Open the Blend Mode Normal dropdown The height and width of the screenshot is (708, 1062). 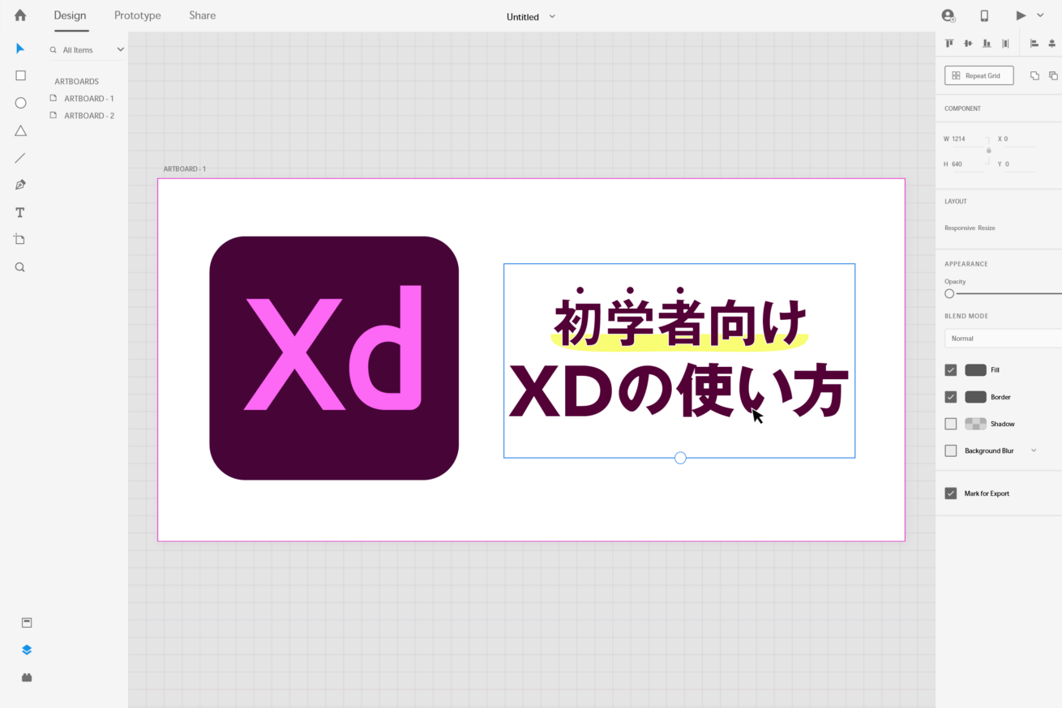click(1003, 339)
